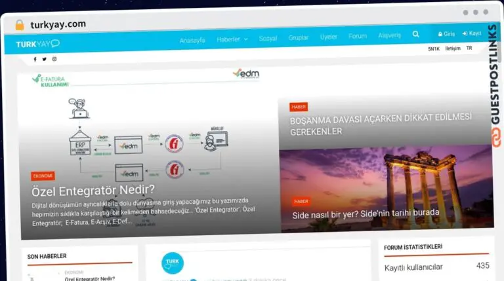Open the Twitter social icon
Image resolution: width=504 pixels, height=281 pixels.
pyautogui.click(x=45, y=59)
